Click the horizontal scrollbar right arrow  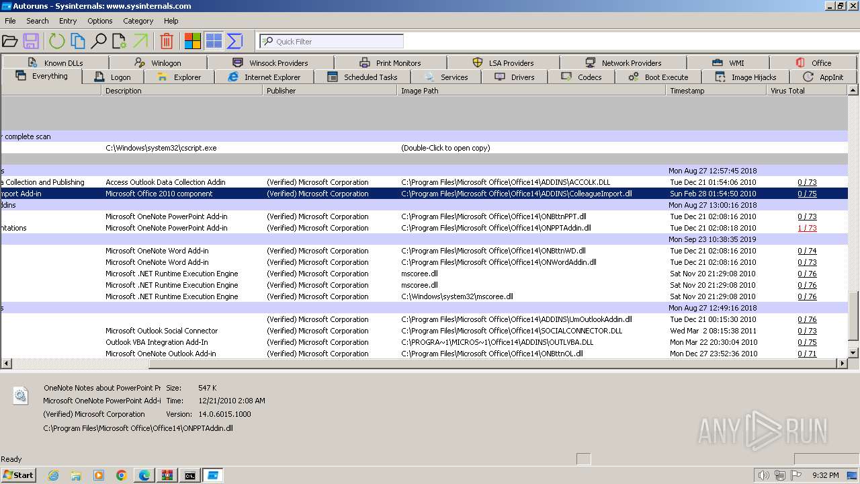point(842,364)
